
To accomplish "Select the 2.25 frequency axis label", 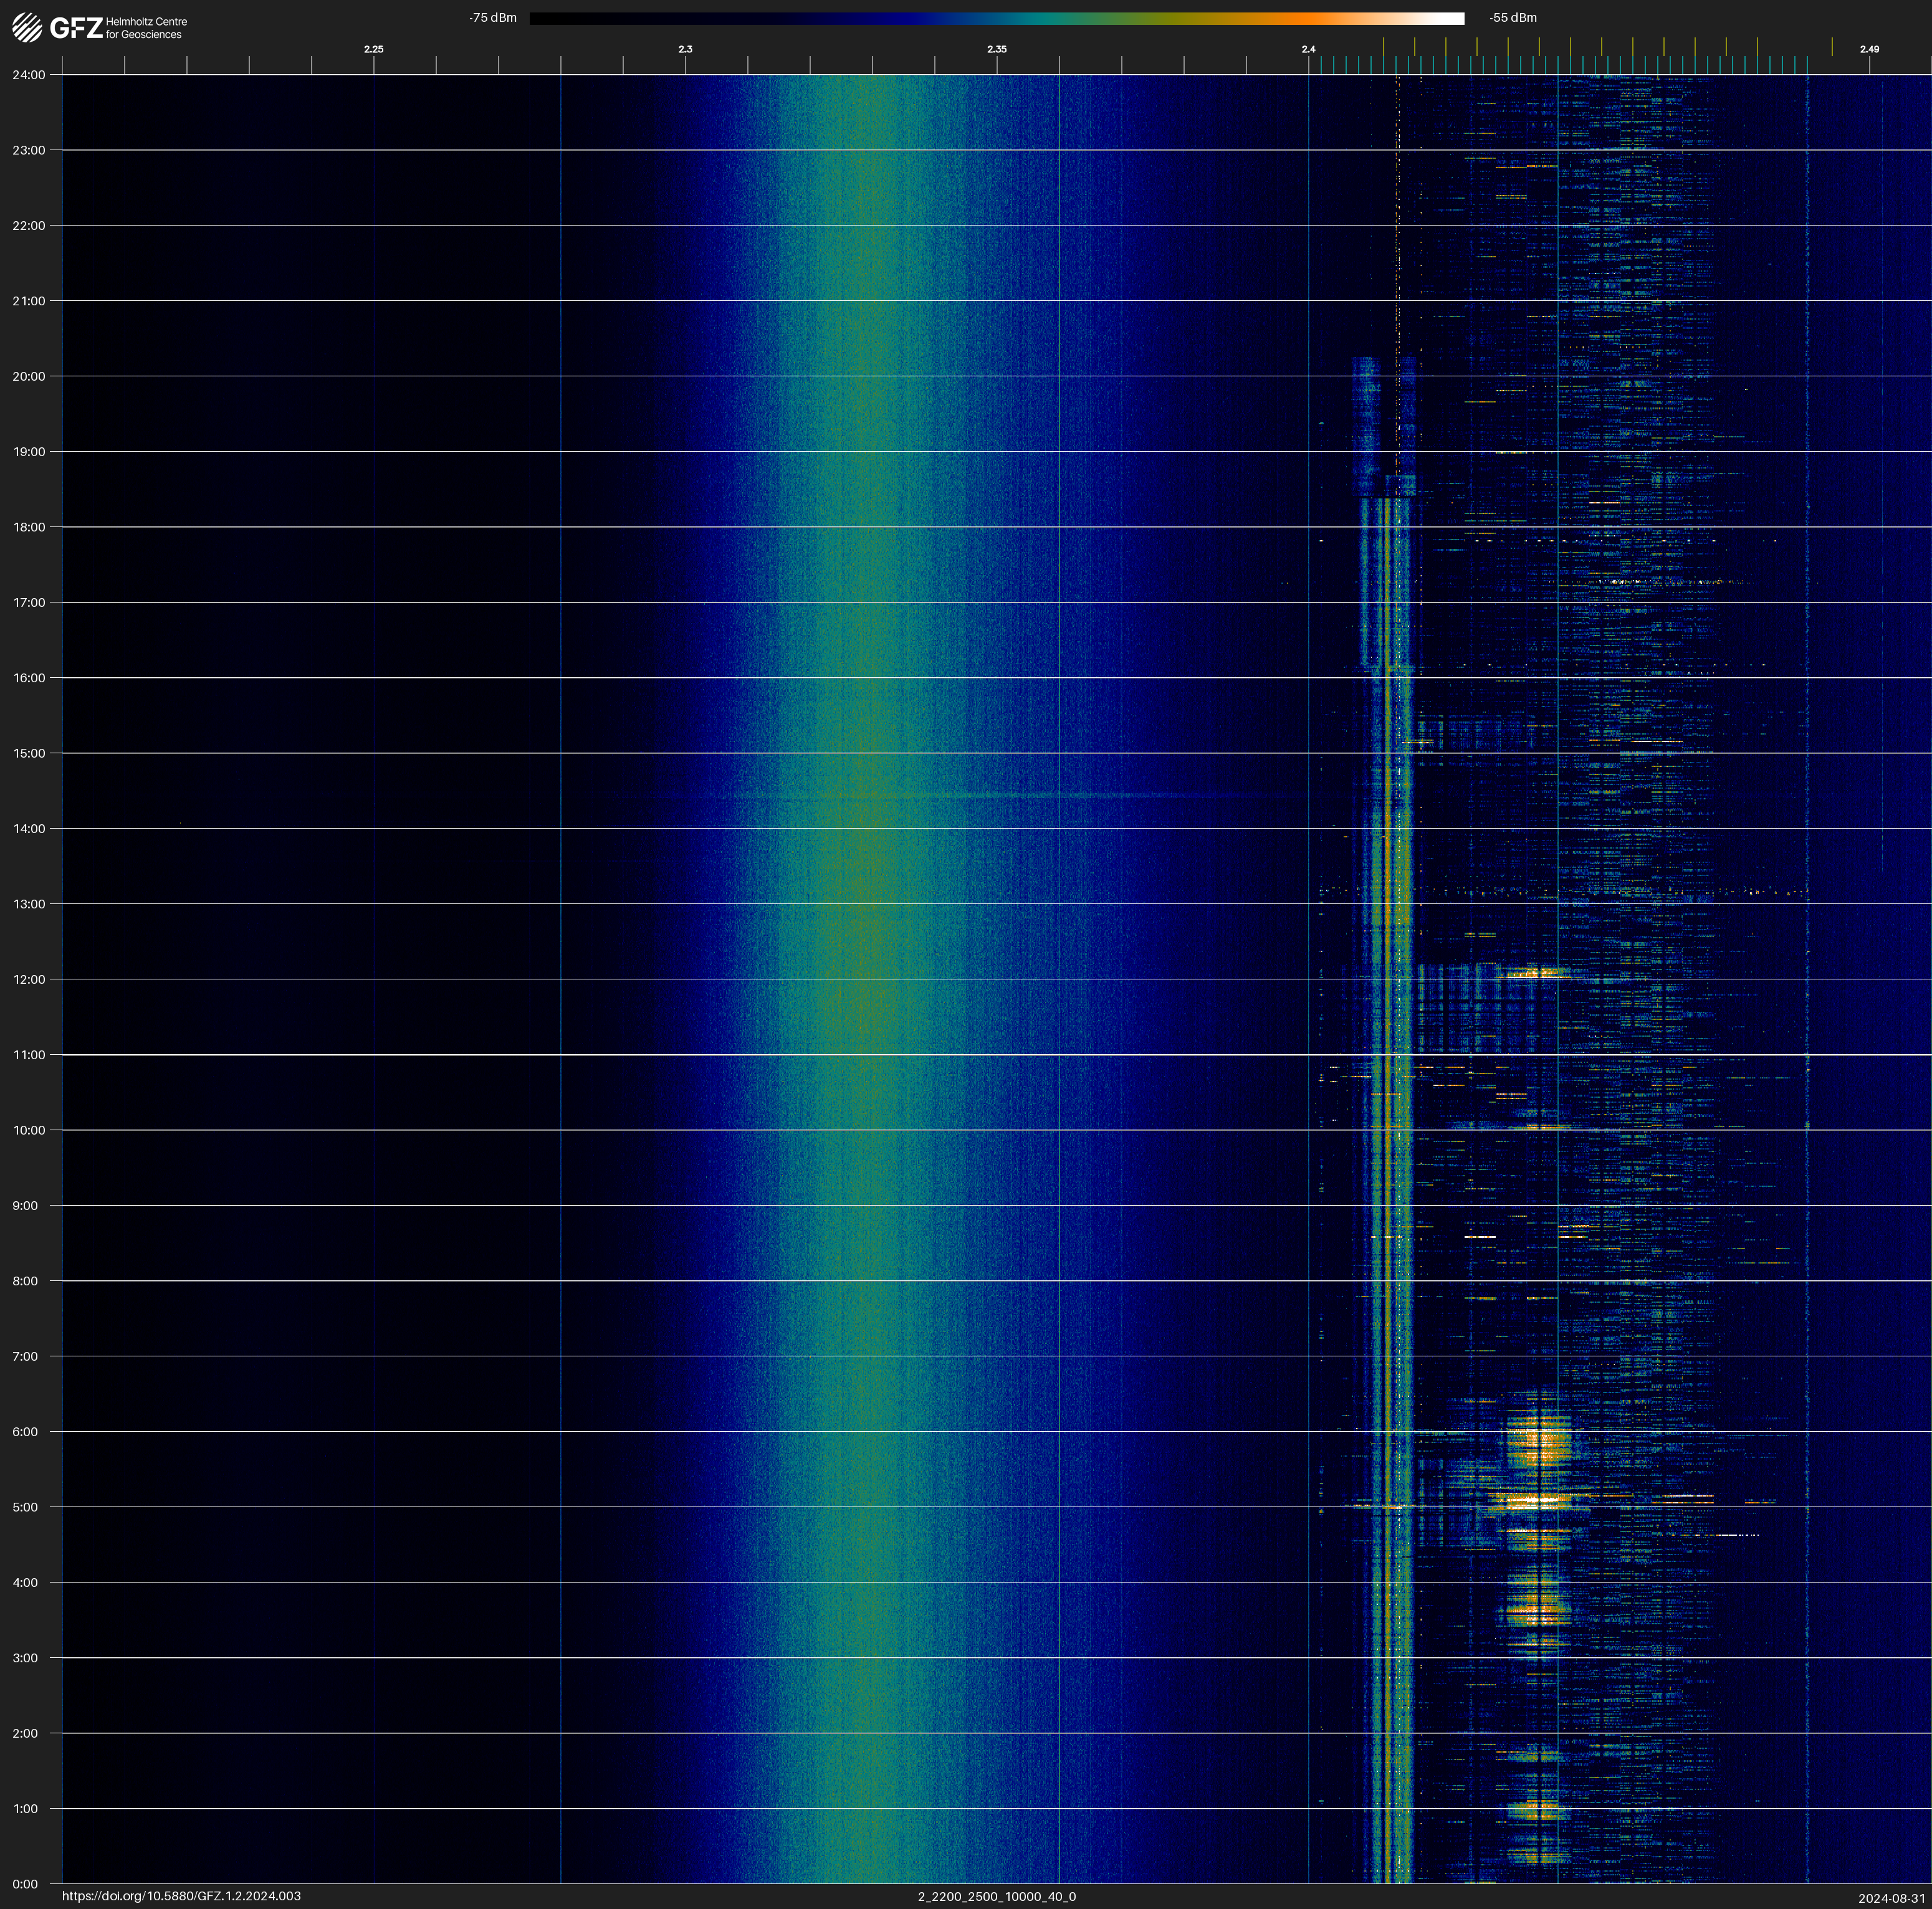I will click(x=373, y=49).
